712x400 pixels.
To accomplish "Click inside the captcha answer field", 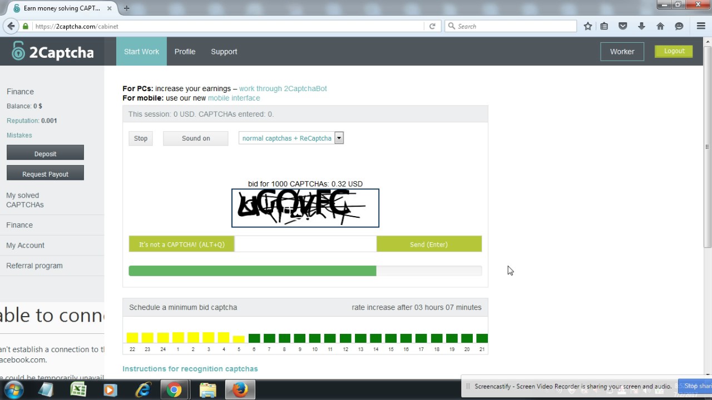I will [305, 244].
